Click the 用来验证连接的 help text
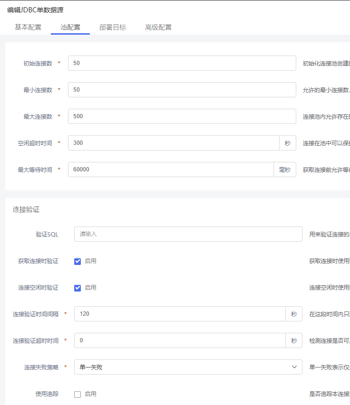350x405 pixels. (x=330, y=234)
